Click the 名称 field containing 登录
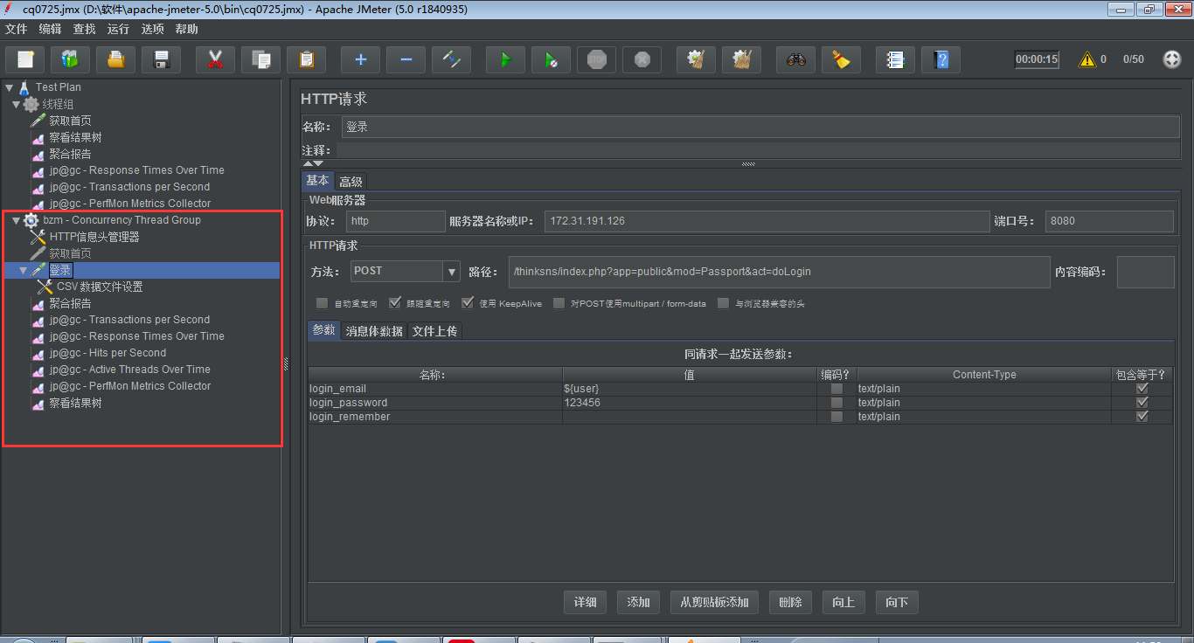The width and height of the screenshot is (1194, 643). tap(760, 127)
